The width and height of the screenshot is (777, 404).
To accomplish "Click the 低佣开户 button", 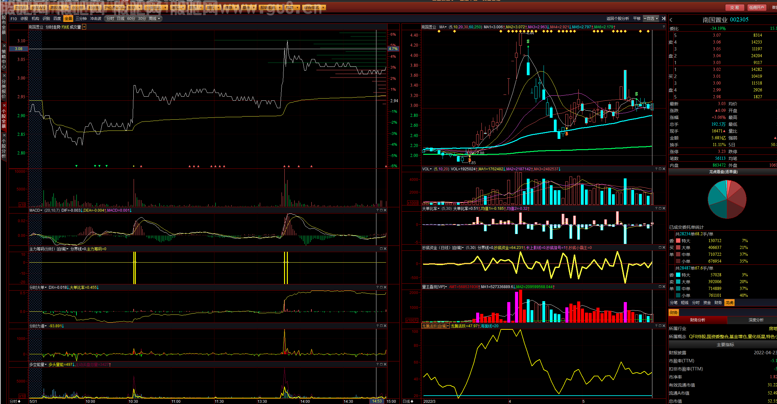I will [x=756, y=7].
